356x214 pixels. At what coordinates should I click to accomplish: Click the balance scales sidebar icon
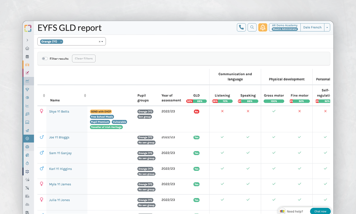[x=27, y=147]
